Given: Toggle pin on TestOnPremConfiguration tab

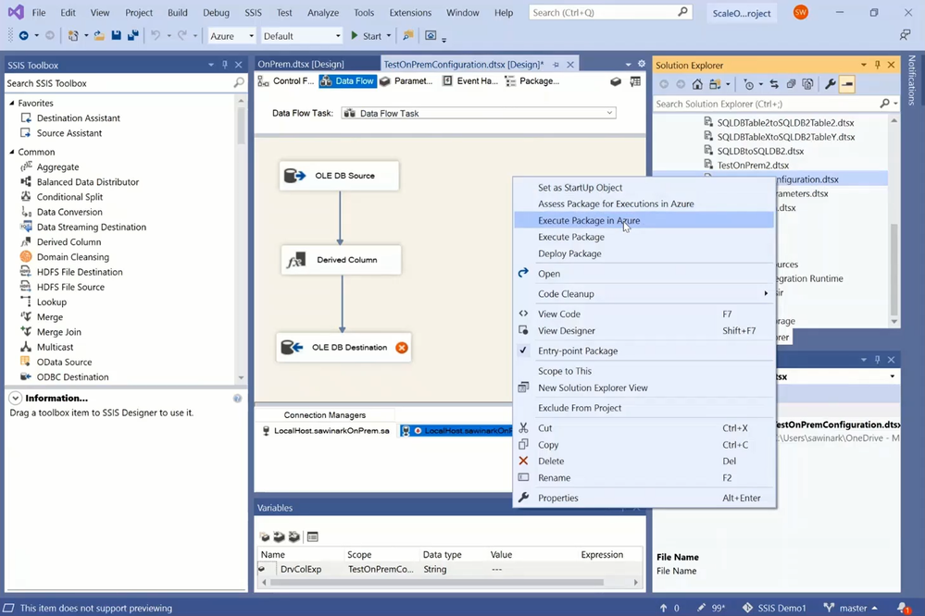Looking at the screenshot, I should click(556, 64).
